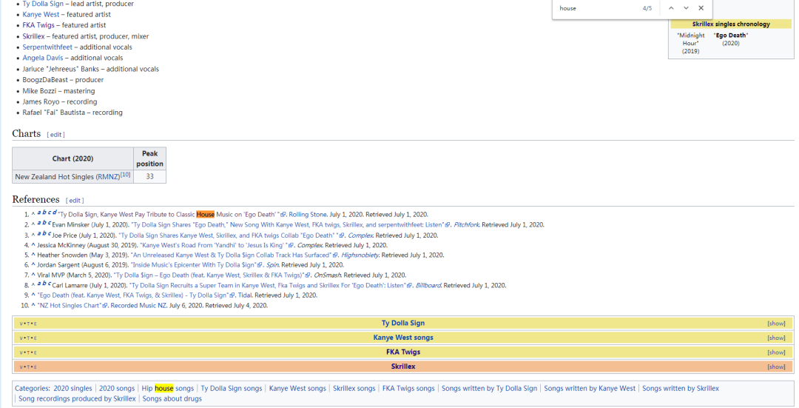
Task: Open Pitchfork publication link in reference 2
Action: (x=466, y=224)
